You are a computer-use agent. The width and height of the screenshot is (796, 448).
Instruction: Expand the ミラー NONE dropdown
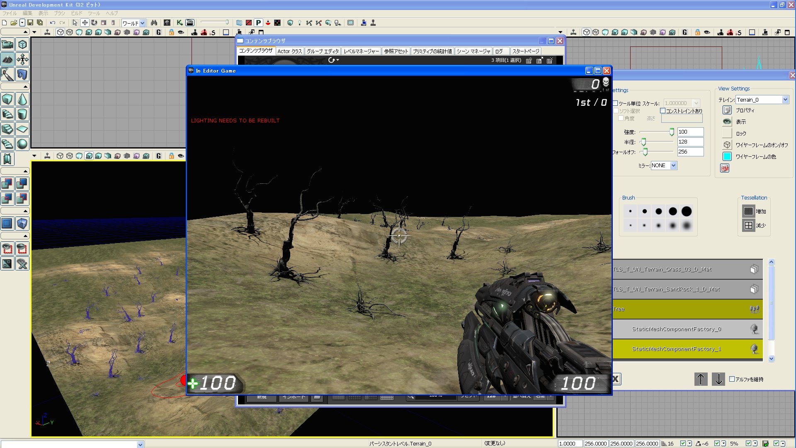click(x=673, y=165)
